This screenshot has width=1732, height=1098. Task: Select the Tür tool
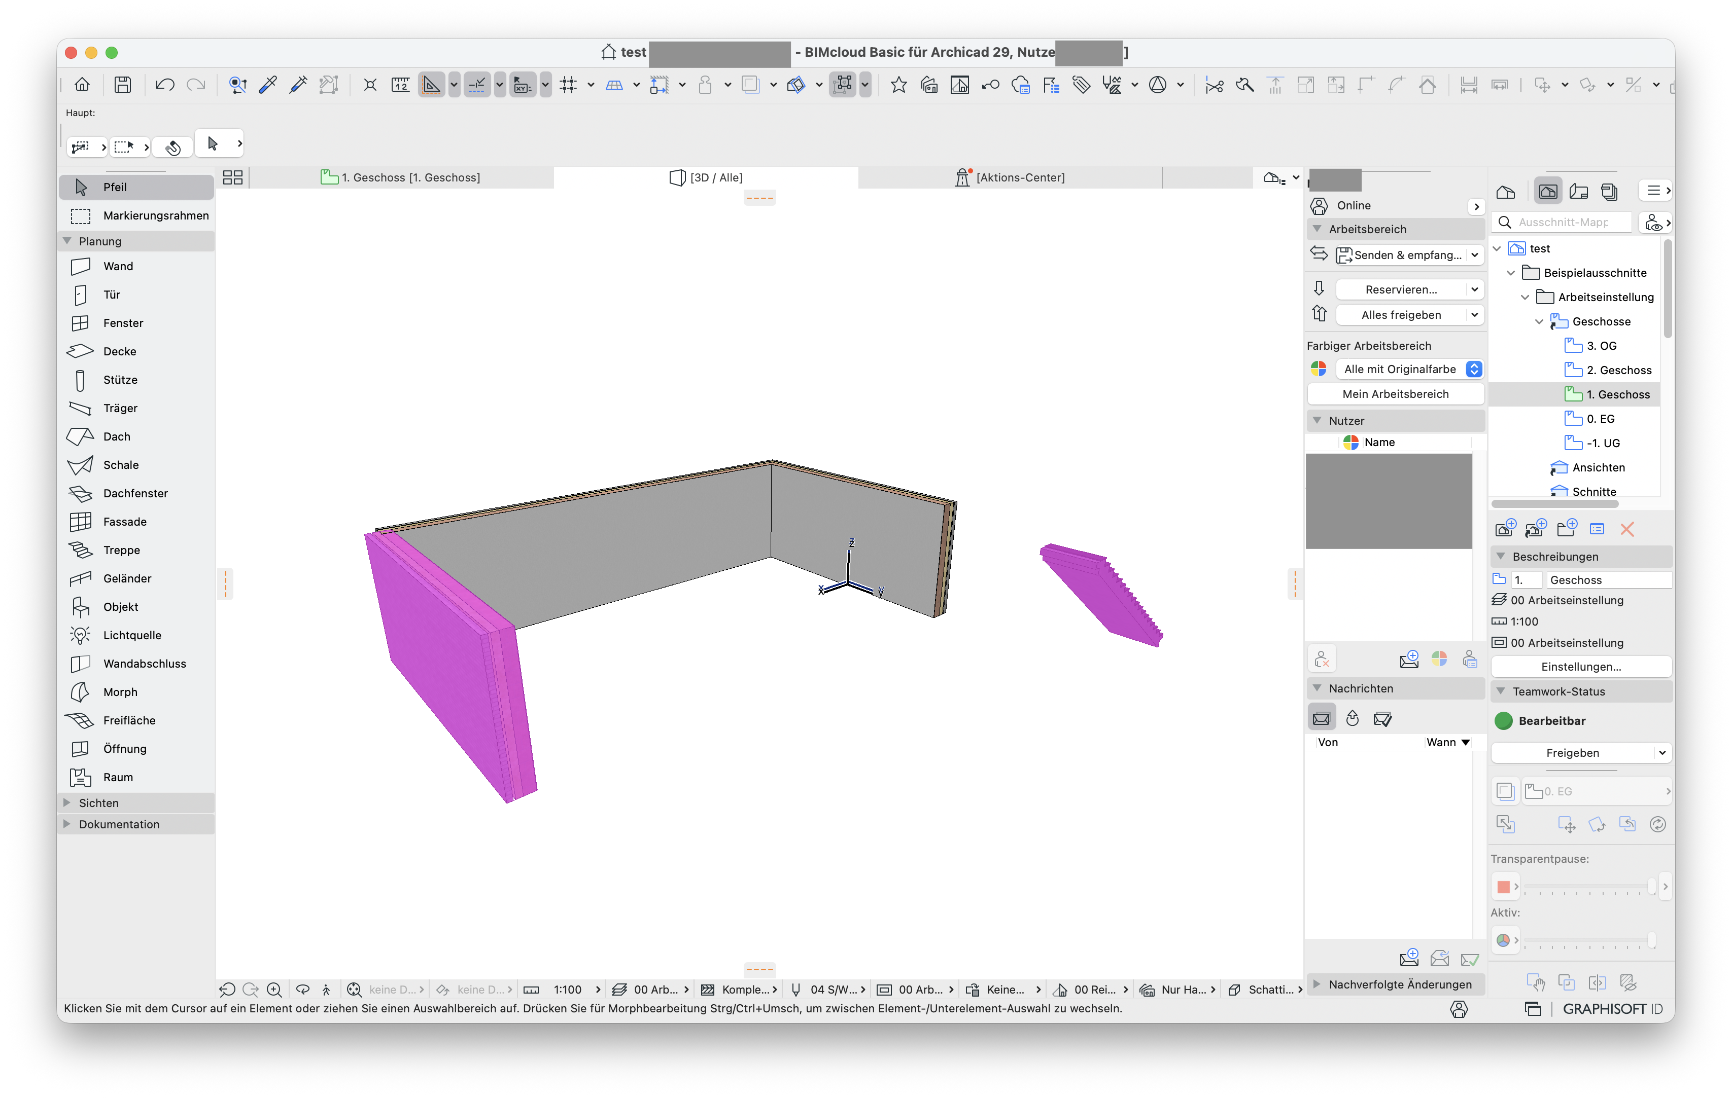click(136, 295)
